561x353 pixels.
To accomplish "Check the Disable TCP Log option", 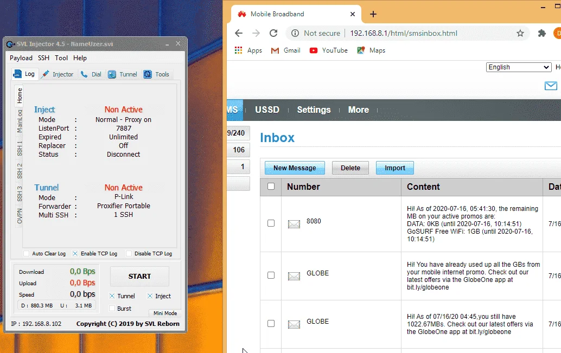I will tap(129, 254).
